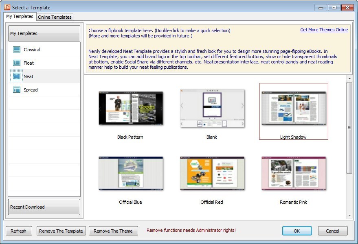358x244 pixels.
Task: Open Get More Themes Online link
Action: [324, 30]
